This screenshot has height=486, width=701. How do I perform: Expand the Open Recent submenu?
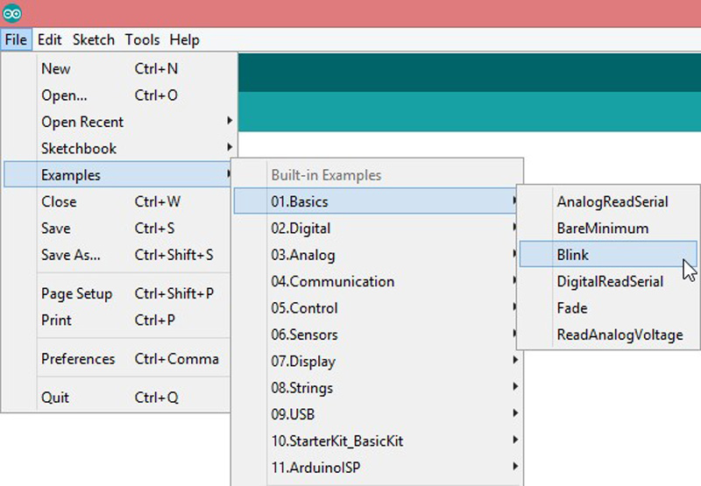(82, 122)
